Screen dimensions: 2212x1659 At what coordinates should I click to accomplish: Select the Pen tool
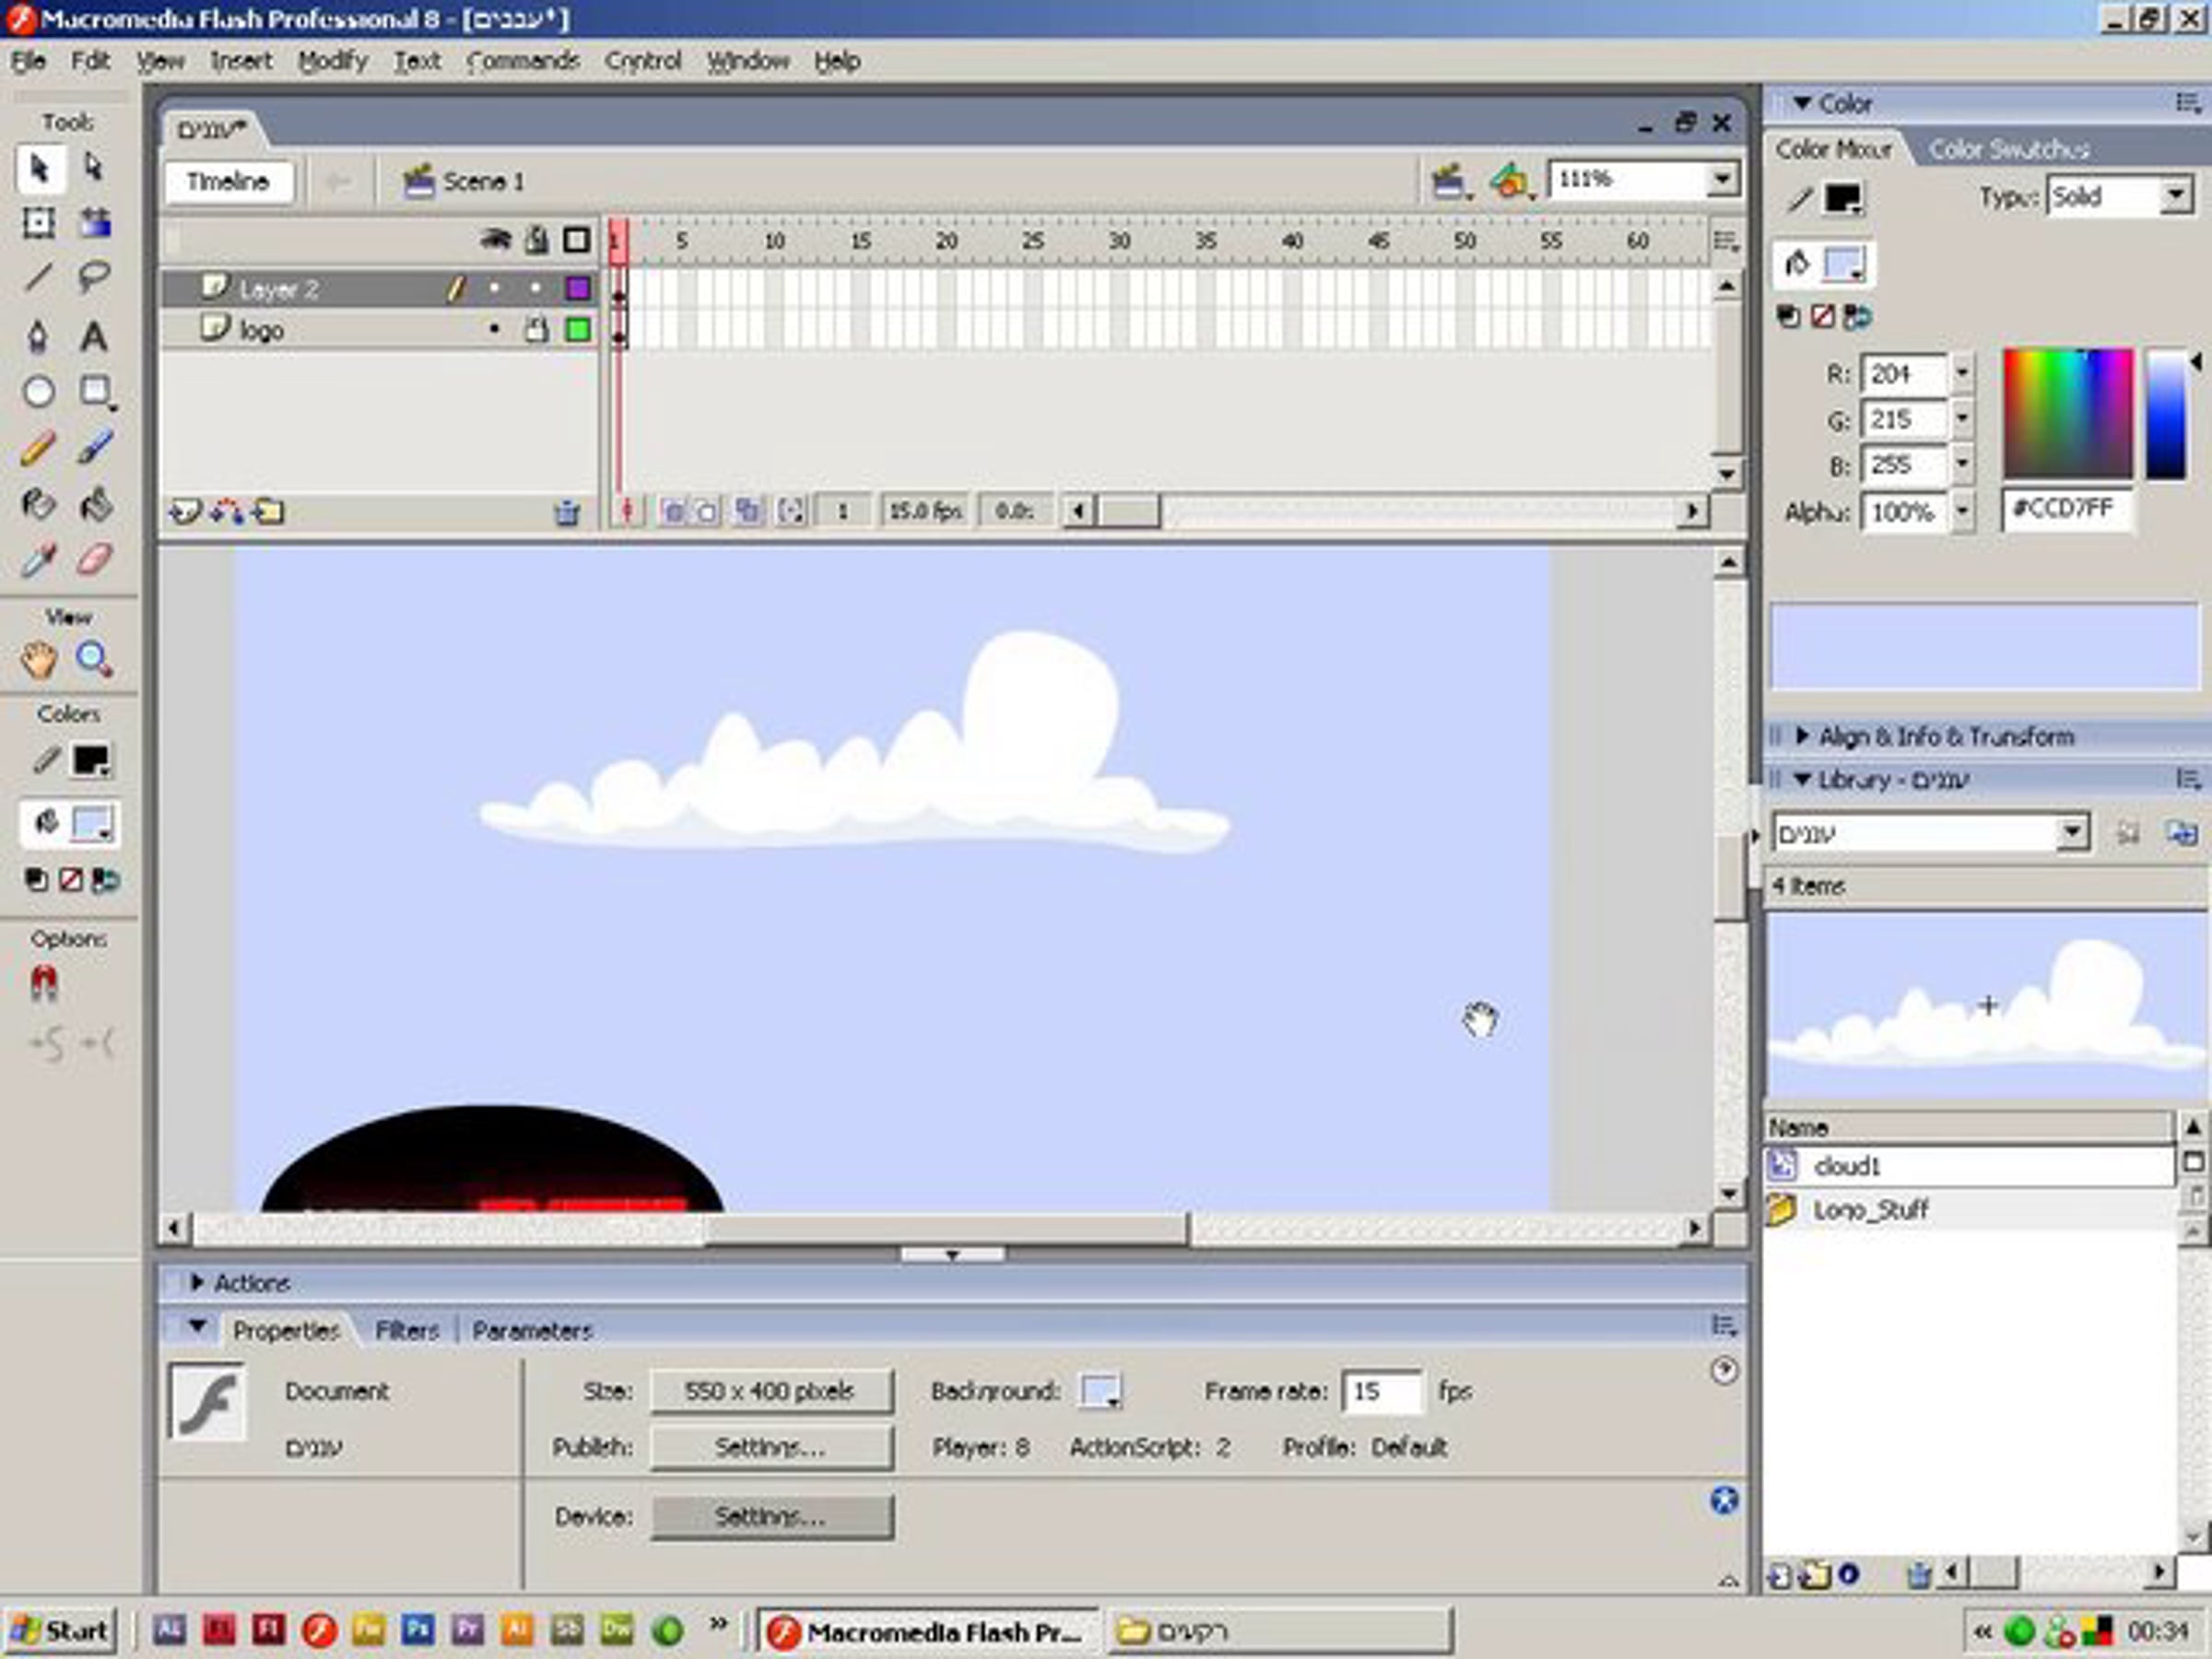(38, 336)
